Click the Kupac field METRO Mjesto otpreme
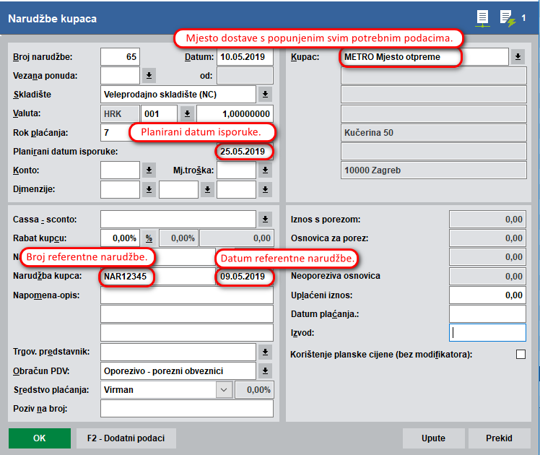 coord(424,57)
